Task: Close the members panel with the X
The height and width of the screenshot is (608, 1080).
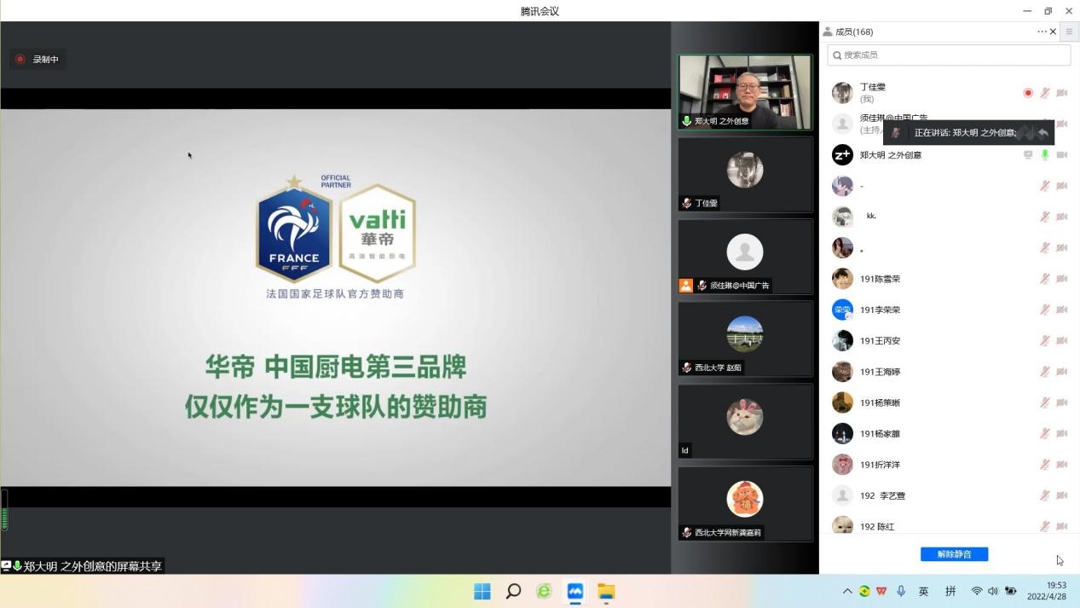Action: coord(1054,32)
